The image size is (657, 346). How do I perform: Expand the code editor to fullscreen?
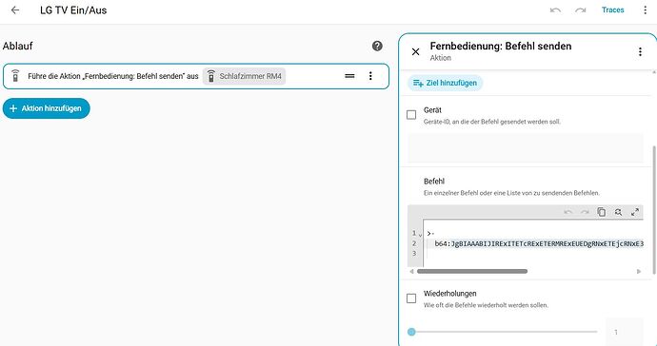(635, 212)
